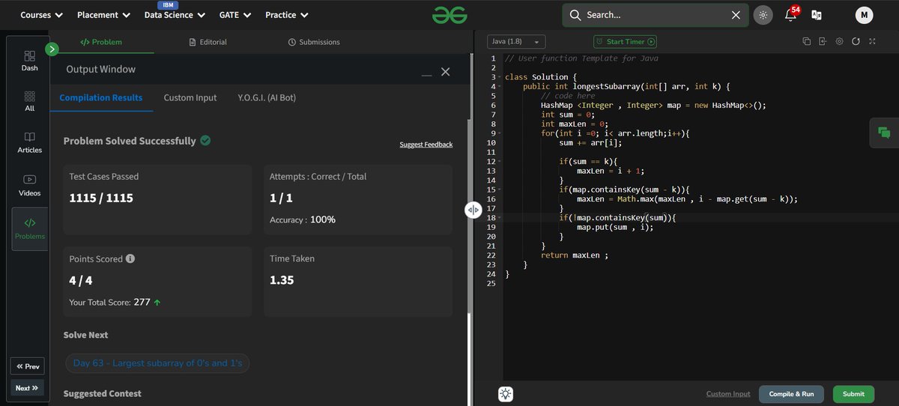Click the panel splitter handle
Viewport: 899px width, 406px height.
click(473, 210)
